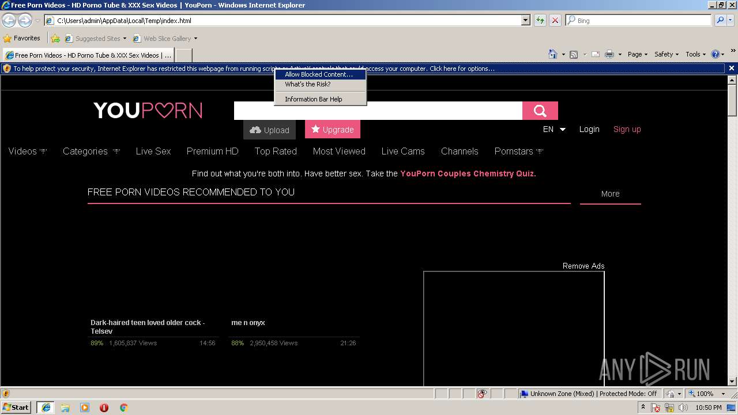Screen dimensions: 738x415
Task: Click the volume speaker tray icon
Action: 683,408
